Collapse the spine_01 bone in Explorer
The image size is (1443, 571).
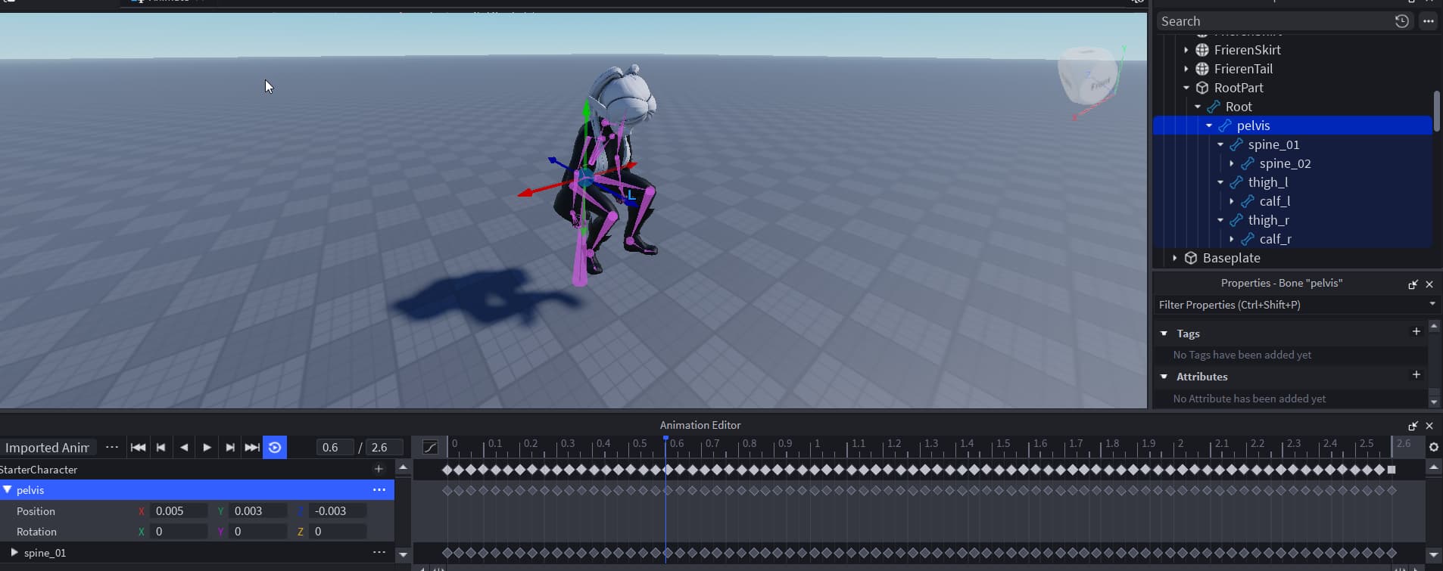[1220, 144]
